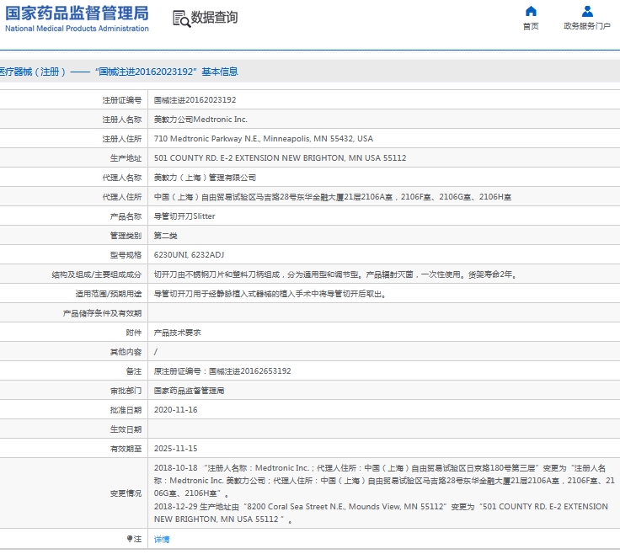Click National Medical Products Administration subtitle
620x554 pixels.
click(77, 29)
